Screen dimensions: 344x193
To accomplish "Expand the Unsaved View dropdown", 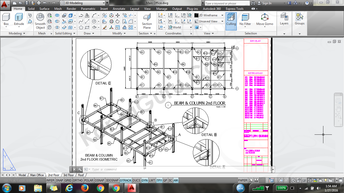I will 222,21.
